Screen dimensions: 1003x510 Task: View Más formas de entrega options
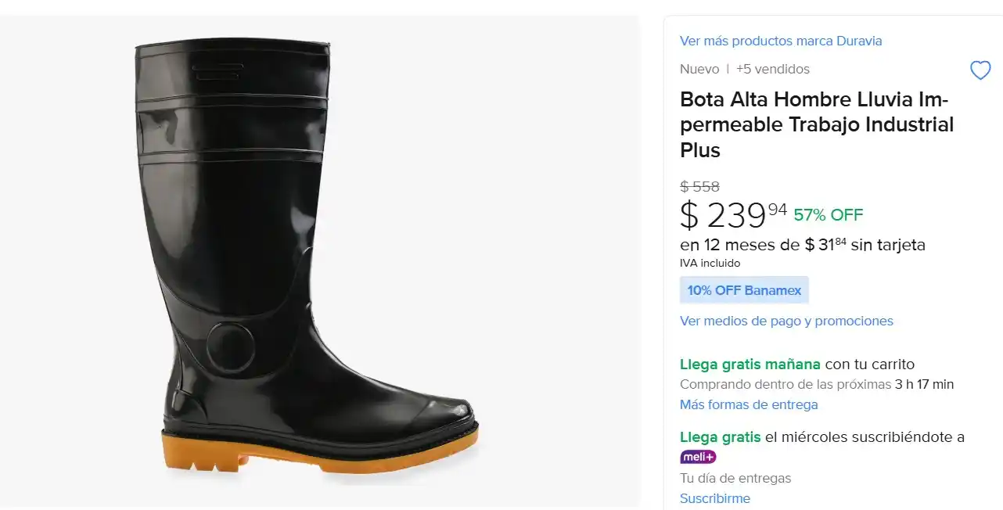point(749,404)
